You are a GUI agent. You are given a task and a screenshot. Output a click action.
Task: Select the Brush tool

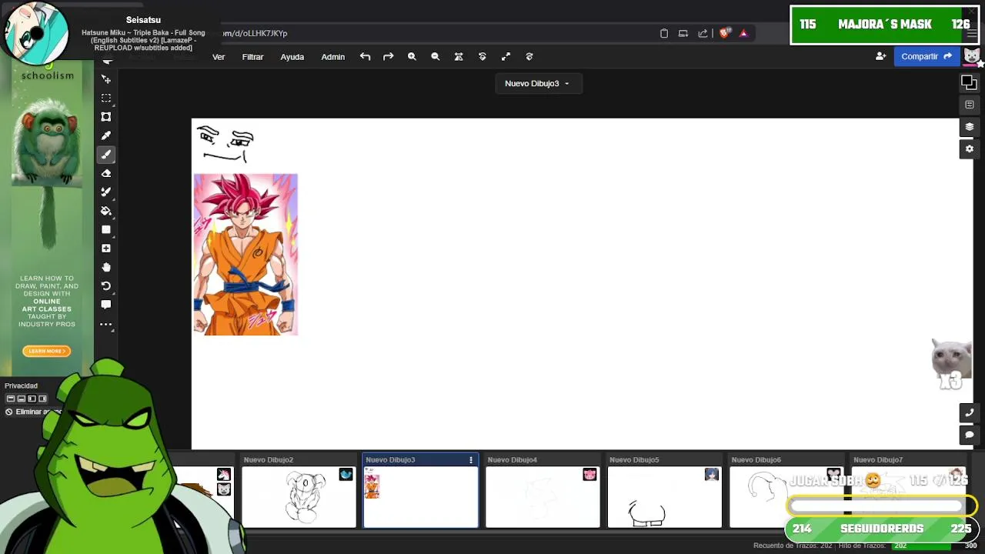click(106, 155)
